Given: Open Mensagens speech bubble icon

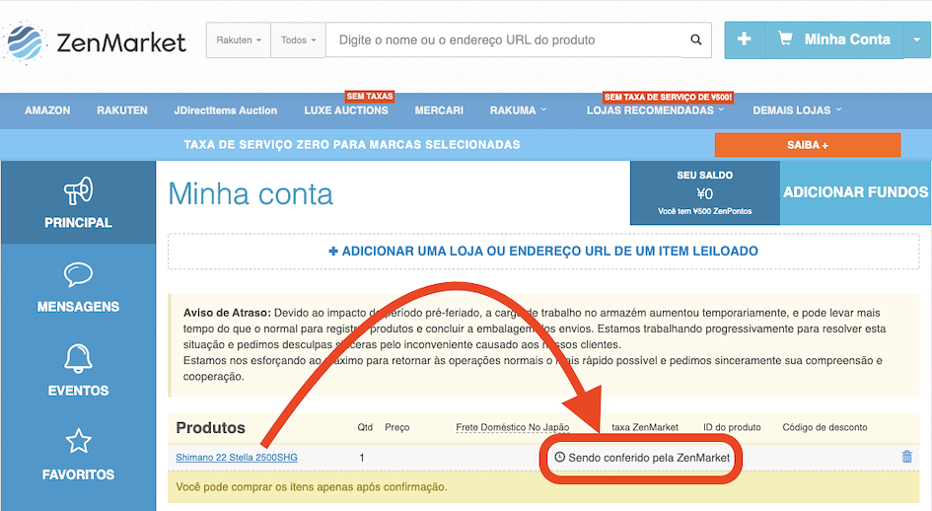Looking at the screenshot, I should pyautogui.click(x=79, y=275).
